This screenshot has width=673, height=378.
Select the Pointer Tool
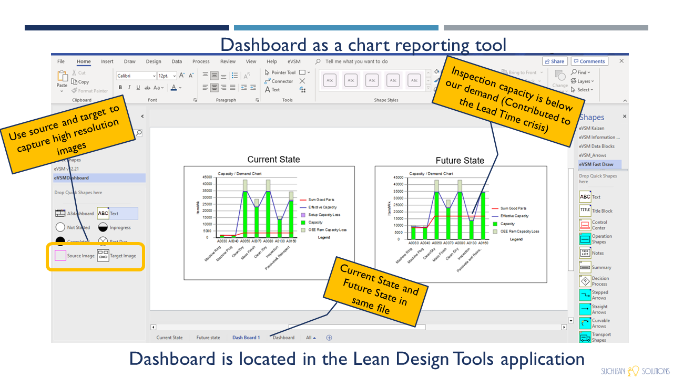(280, 72)
